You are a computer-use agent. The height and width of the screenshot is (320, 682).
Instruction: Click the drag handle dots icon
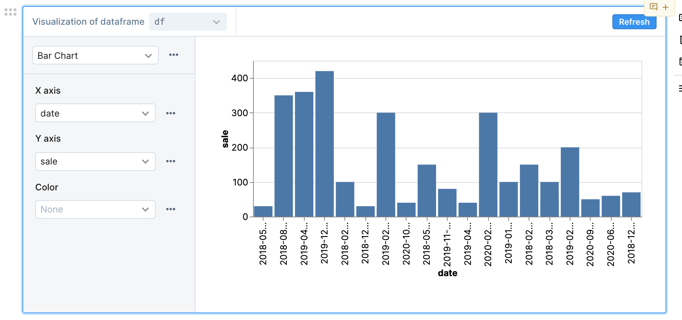10,12
